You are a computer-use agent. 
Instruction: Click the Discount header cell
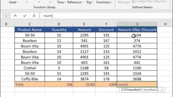(106, 30)
